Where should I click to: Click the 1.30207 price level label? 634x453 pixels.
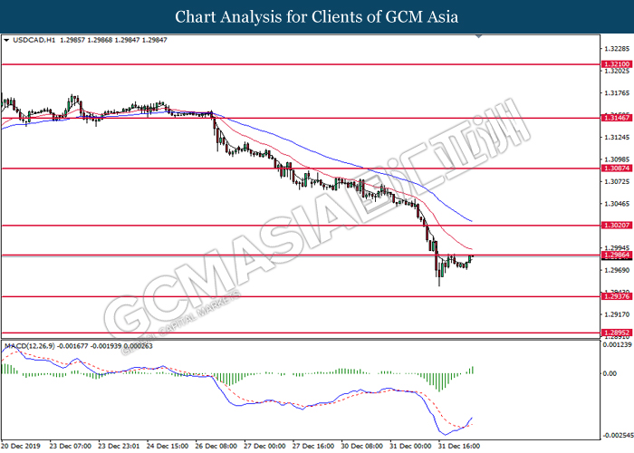(617, 225)
